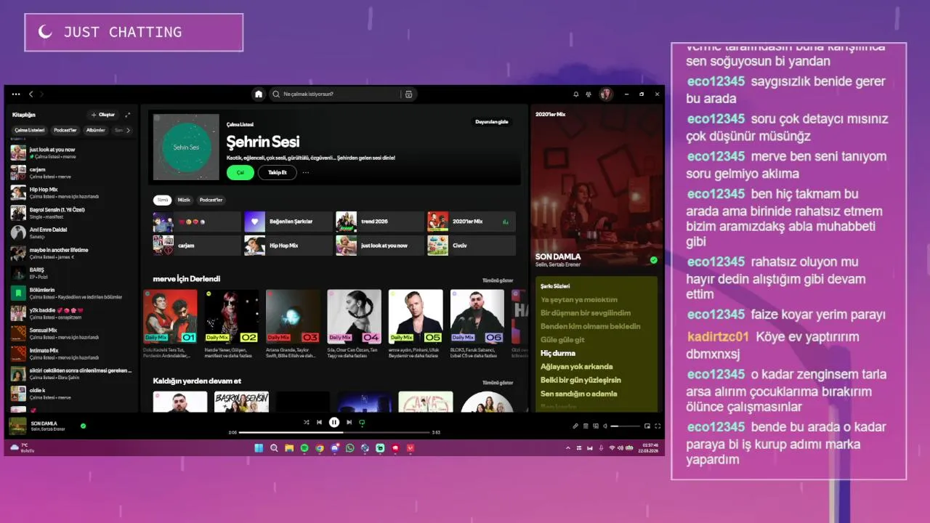The image size is (930, 523).
Task: Open the profile avatar menu
Action: point(605,94)
